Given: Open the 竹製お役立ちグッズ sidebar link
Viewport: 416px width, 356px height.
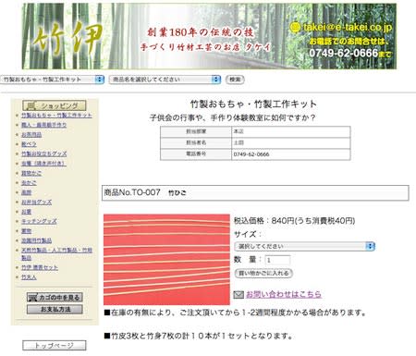Looking at the screenshot, I should 44,153.
